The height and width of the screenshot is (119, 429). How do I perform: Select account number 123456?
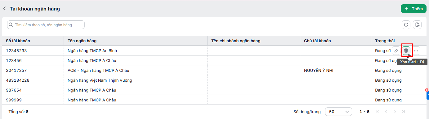tap(14, 60)
